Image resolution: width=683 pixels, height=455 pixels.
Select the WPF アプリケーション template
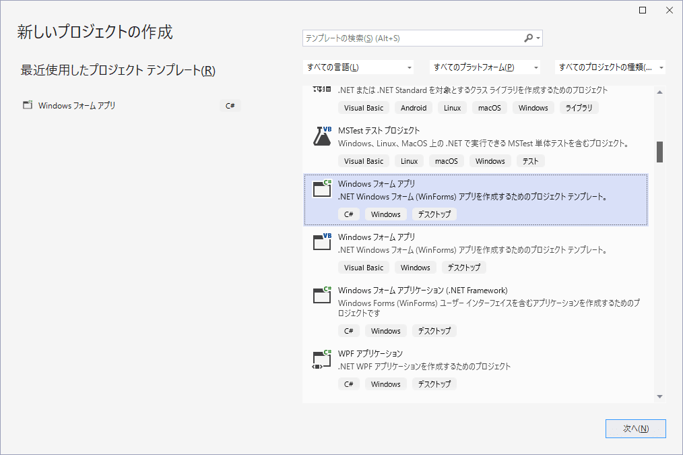(x=476, y=369)
